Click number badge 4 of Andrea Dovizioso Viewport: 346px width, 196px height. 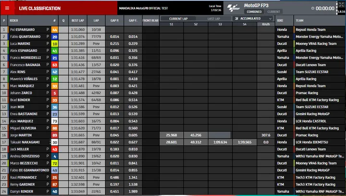point(54,156)
